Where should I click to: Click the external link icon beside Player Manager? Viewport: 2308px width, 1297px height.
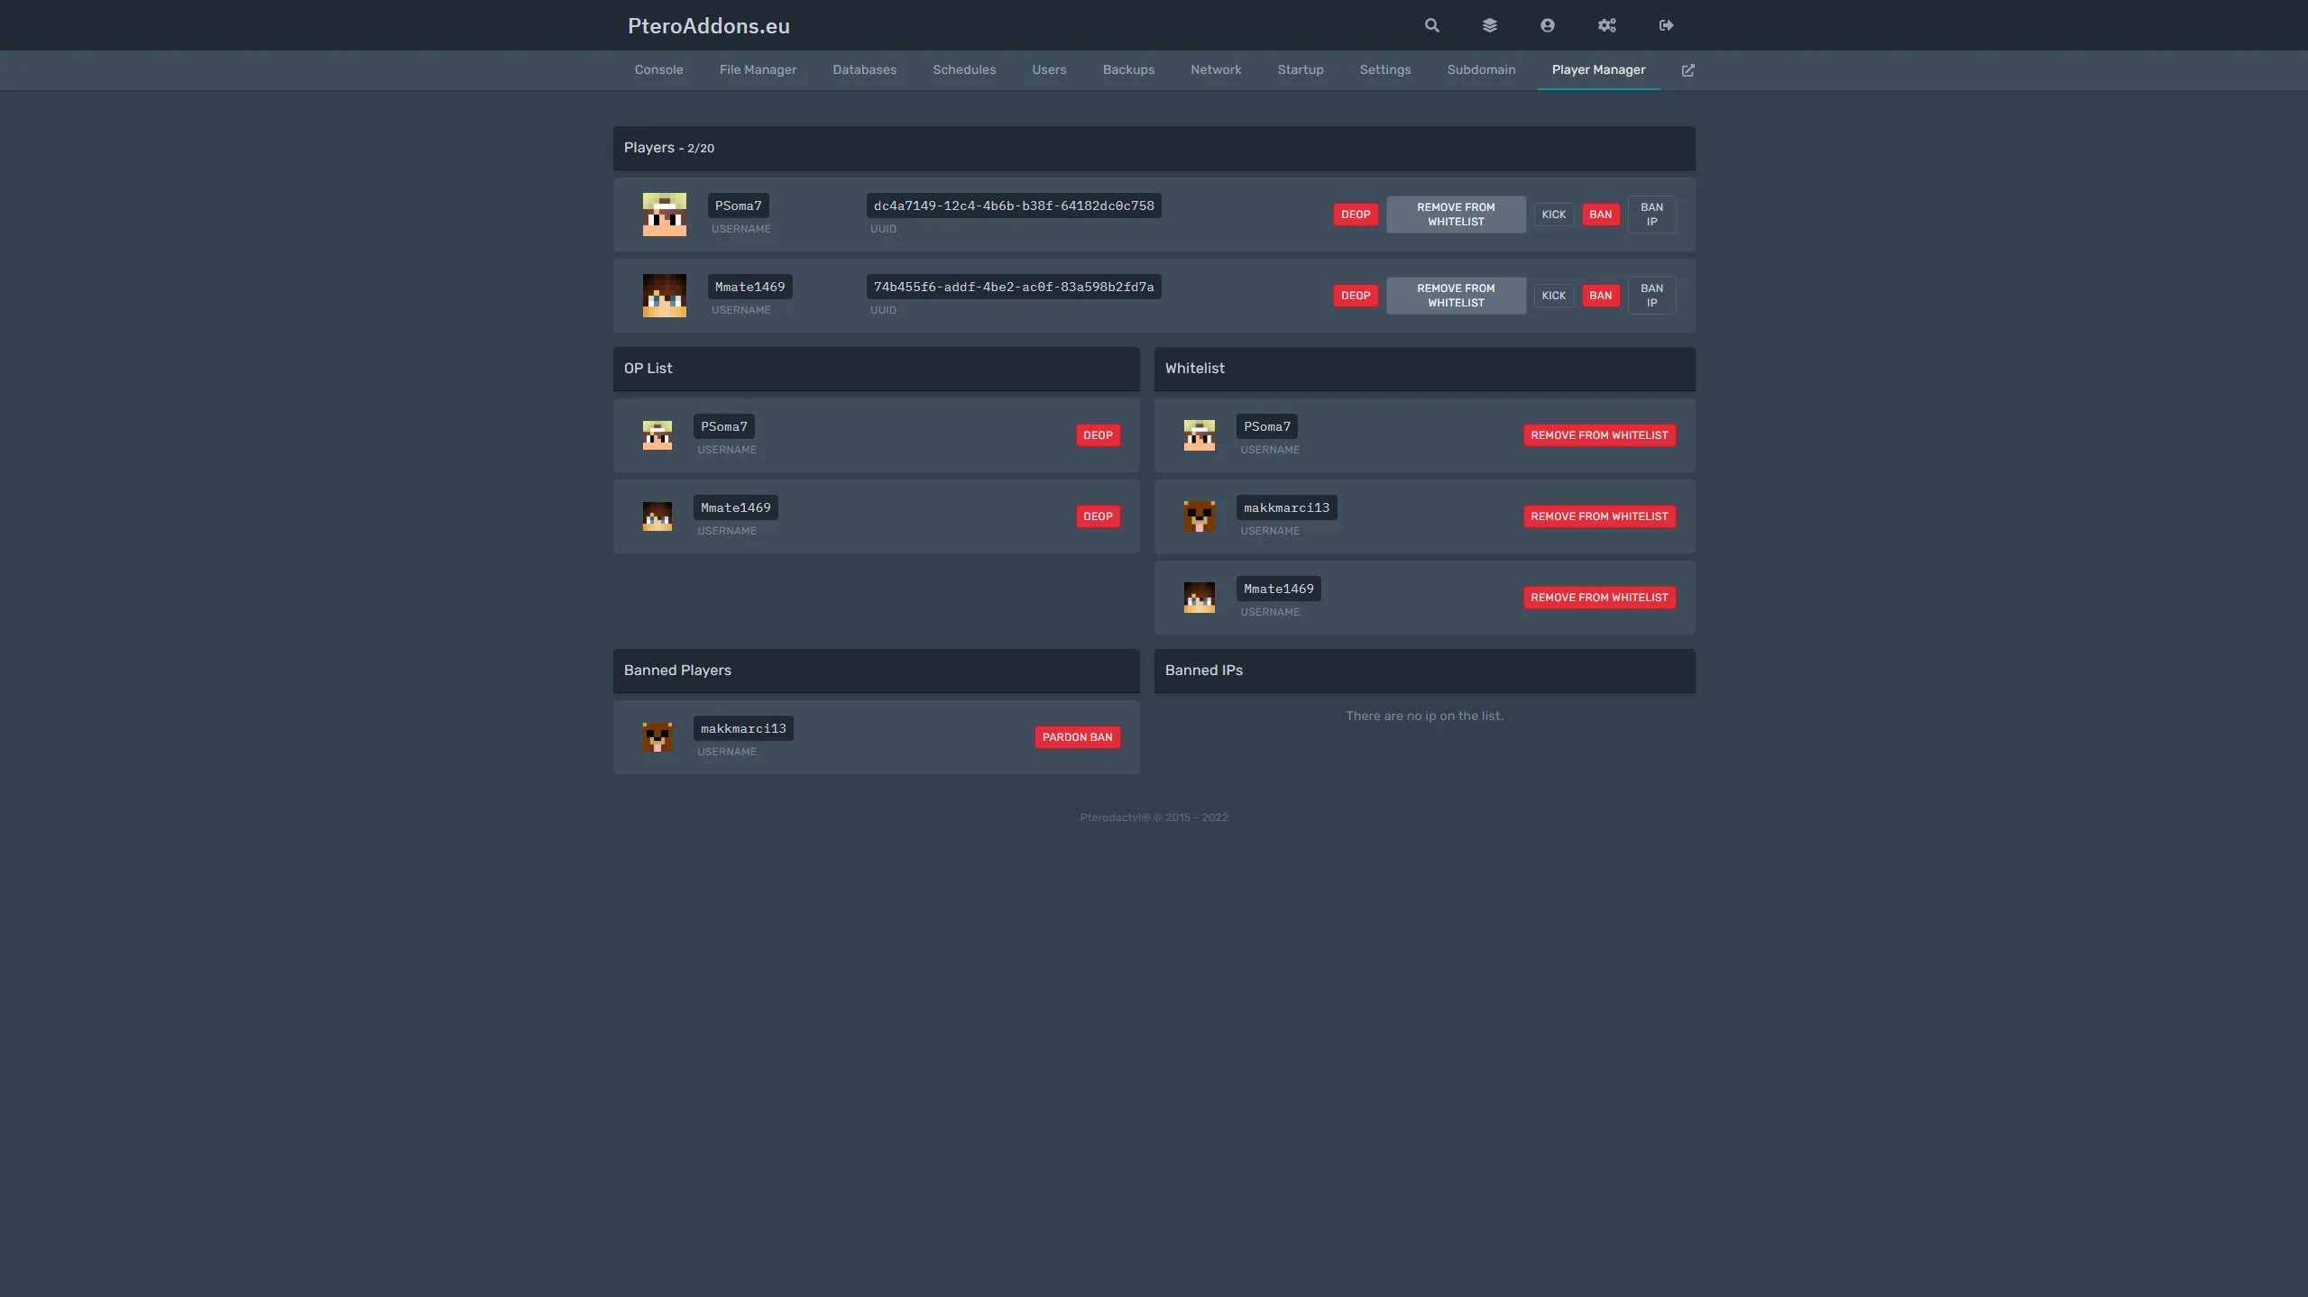click(1687, 70)
